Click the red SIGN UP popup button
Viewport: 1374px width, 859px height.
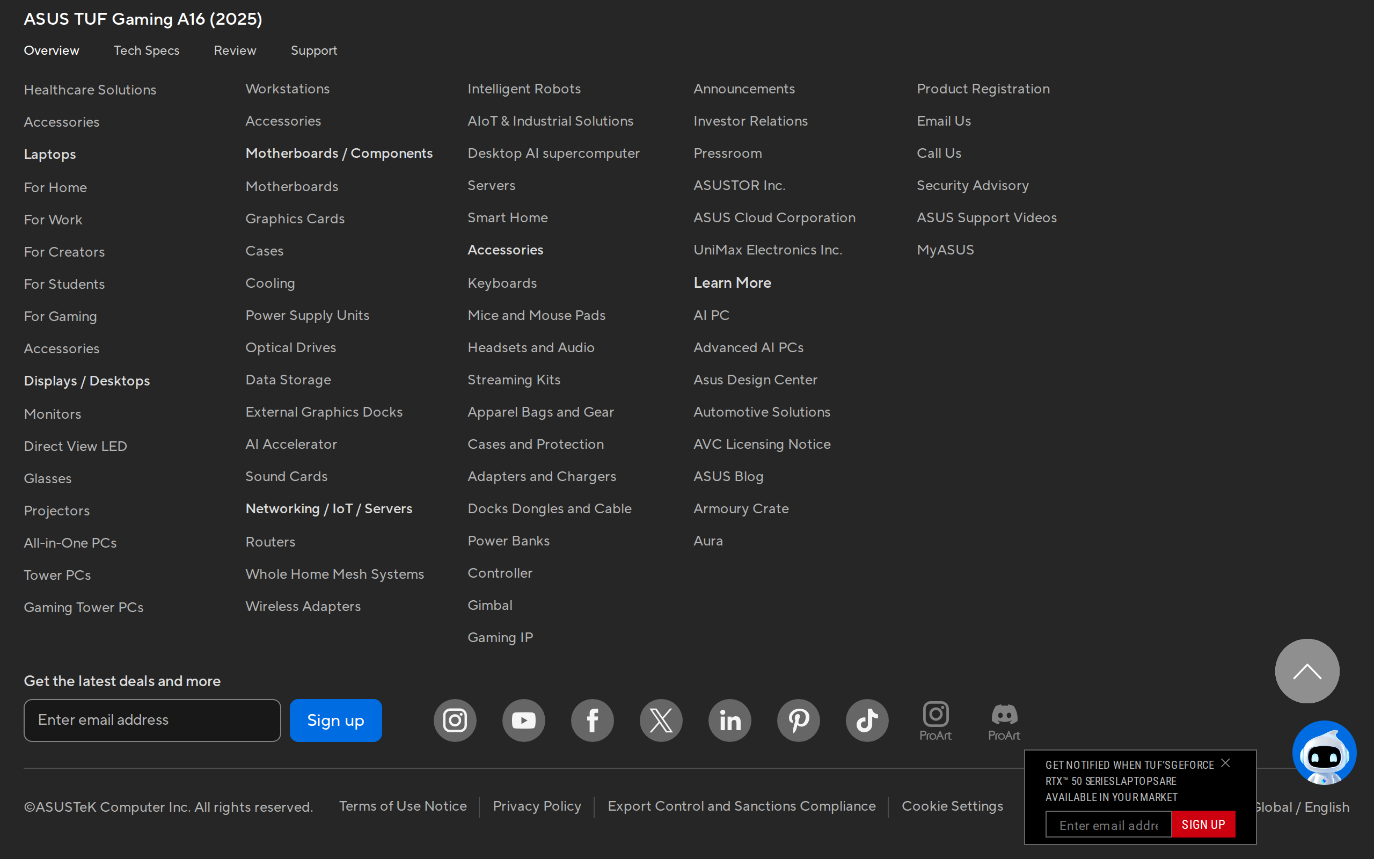point(1203,824)
